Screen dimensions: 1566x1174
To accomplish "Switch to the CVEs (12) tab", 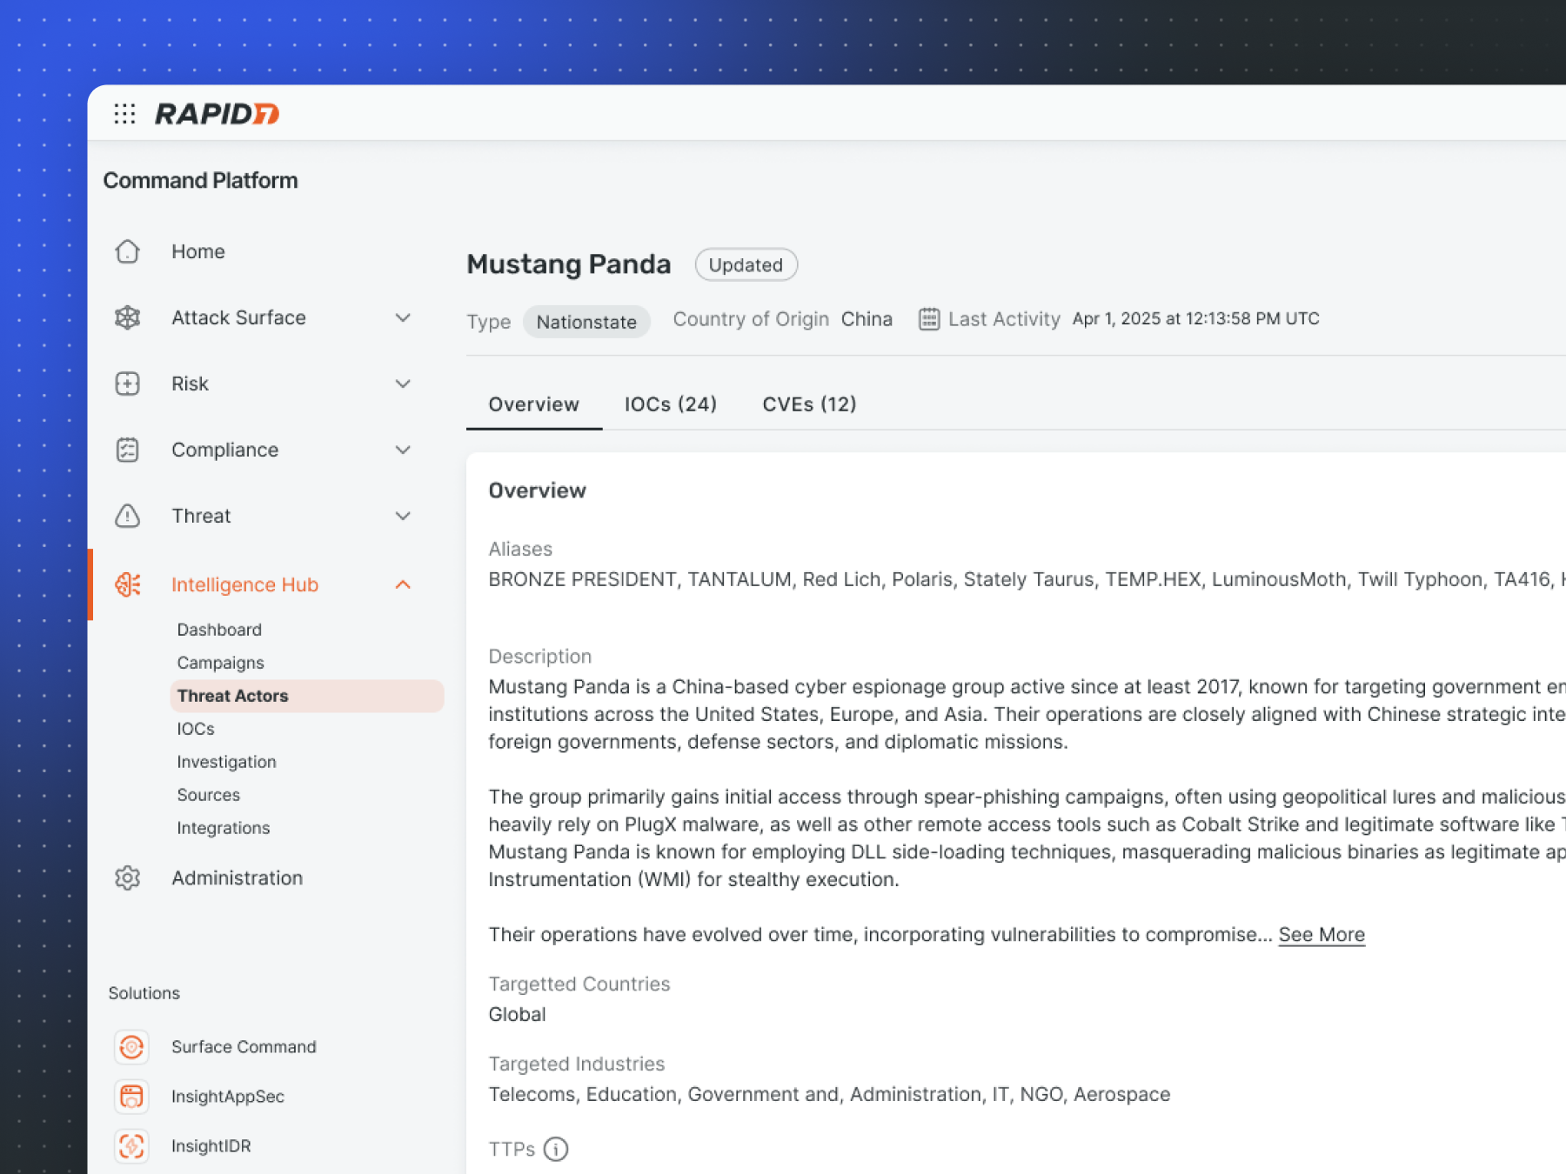I will click(809, 404).
